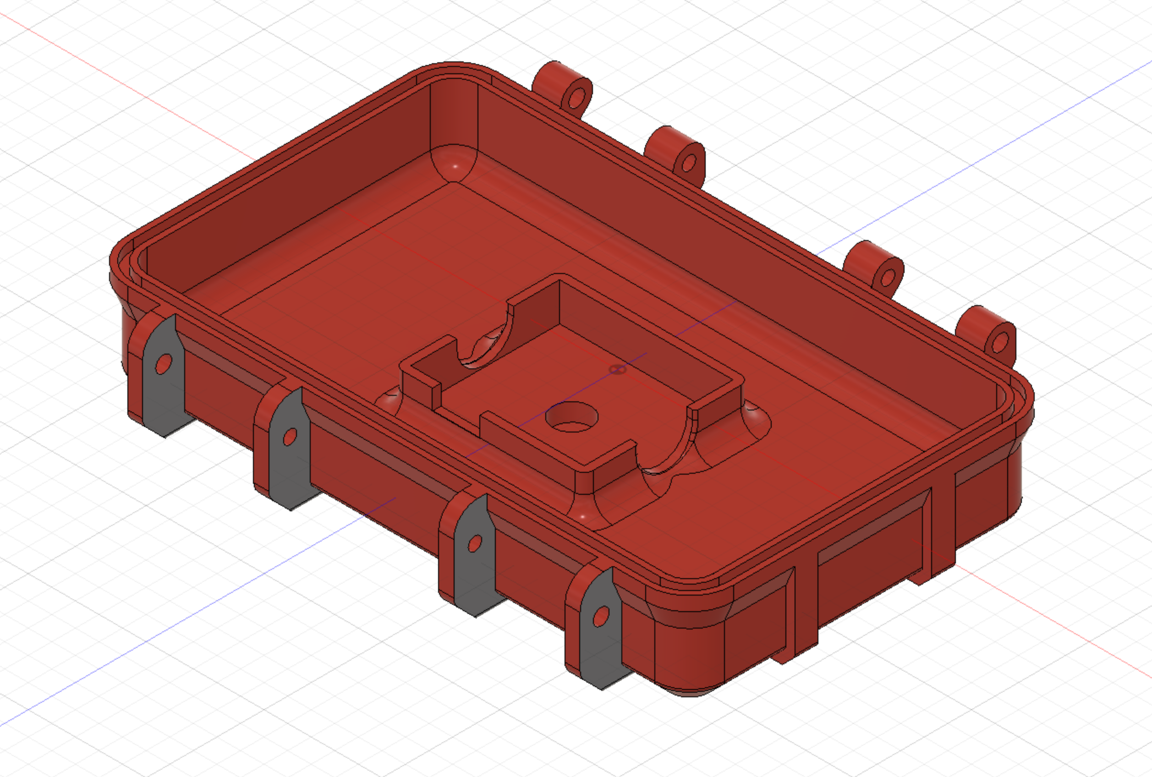Select the circular hole in the tray floor

click(x=571, y=417)
